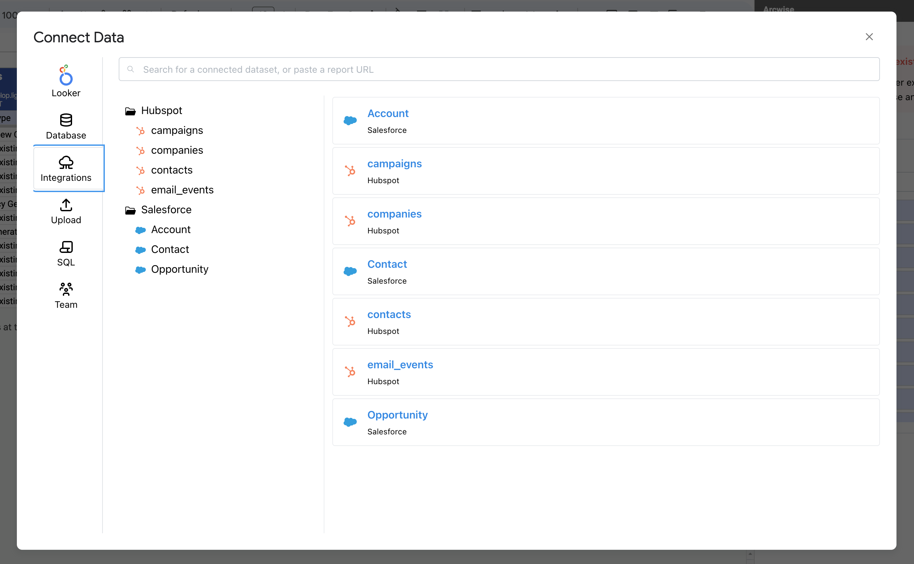Click the Opportunity Salesforce card icon
This screenshot has height=564, width=914.
click(350, 422)
